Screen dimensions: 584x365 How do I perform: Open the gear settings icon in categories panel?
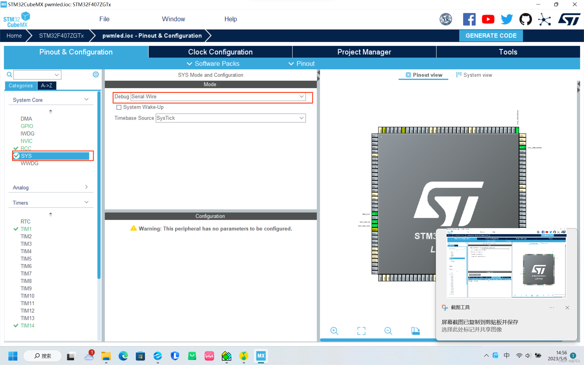96,75
